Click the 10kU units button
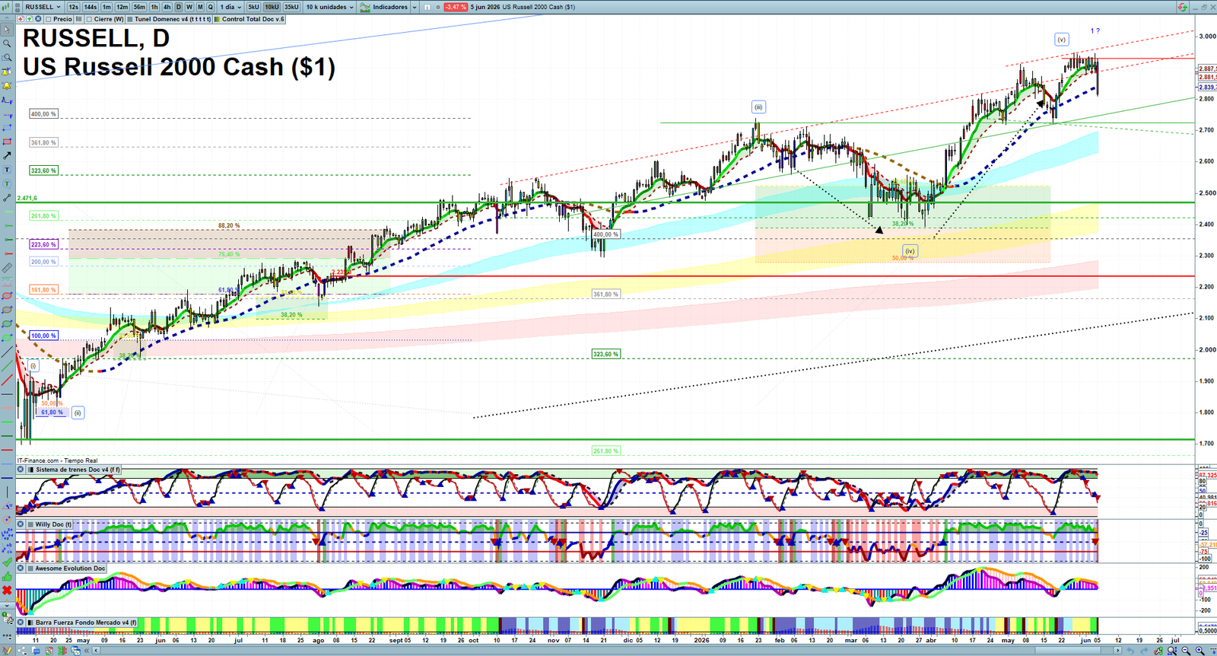 [272, 7]
